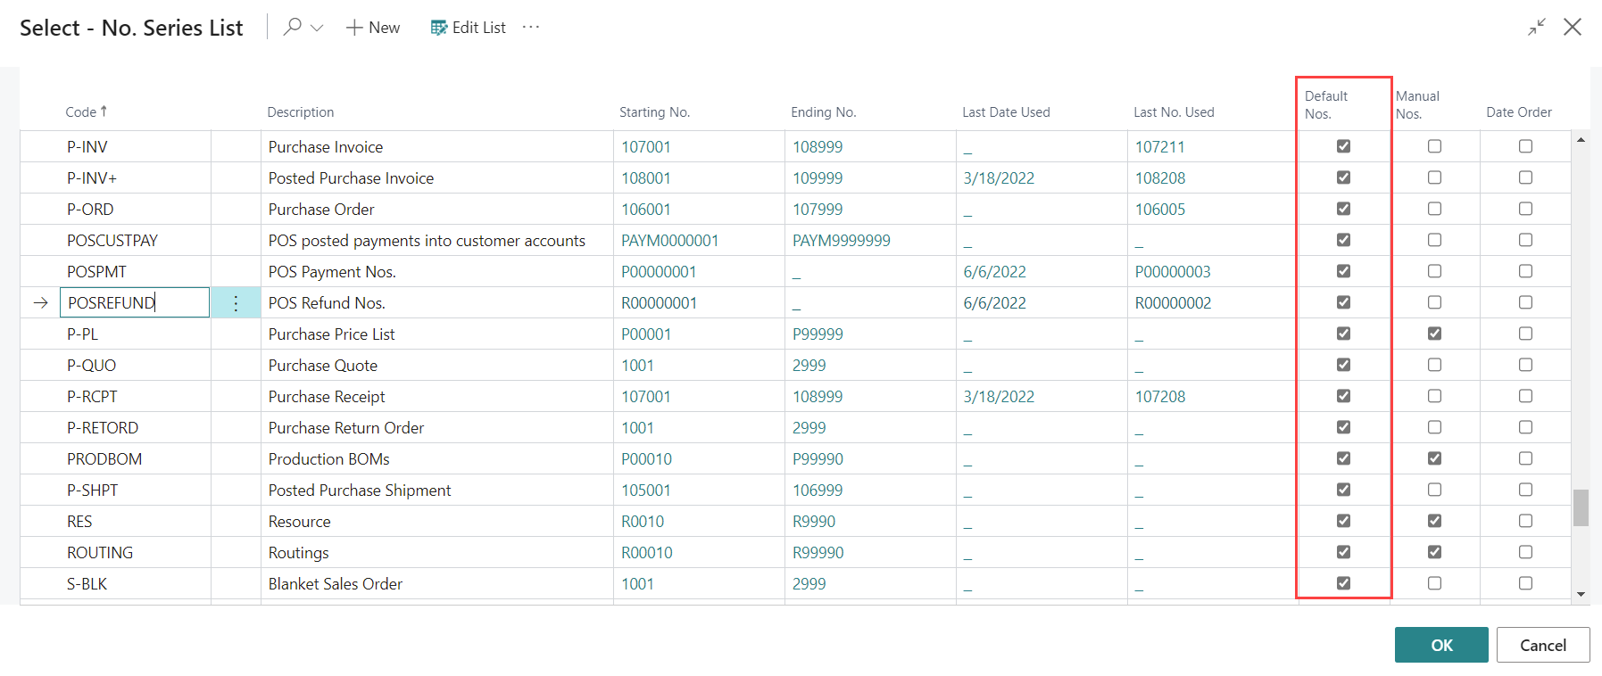Viewport: 1602px width, 676px height.
Task: Open Starting No. 107001 for Purchase Invoice
Action: 646,147
